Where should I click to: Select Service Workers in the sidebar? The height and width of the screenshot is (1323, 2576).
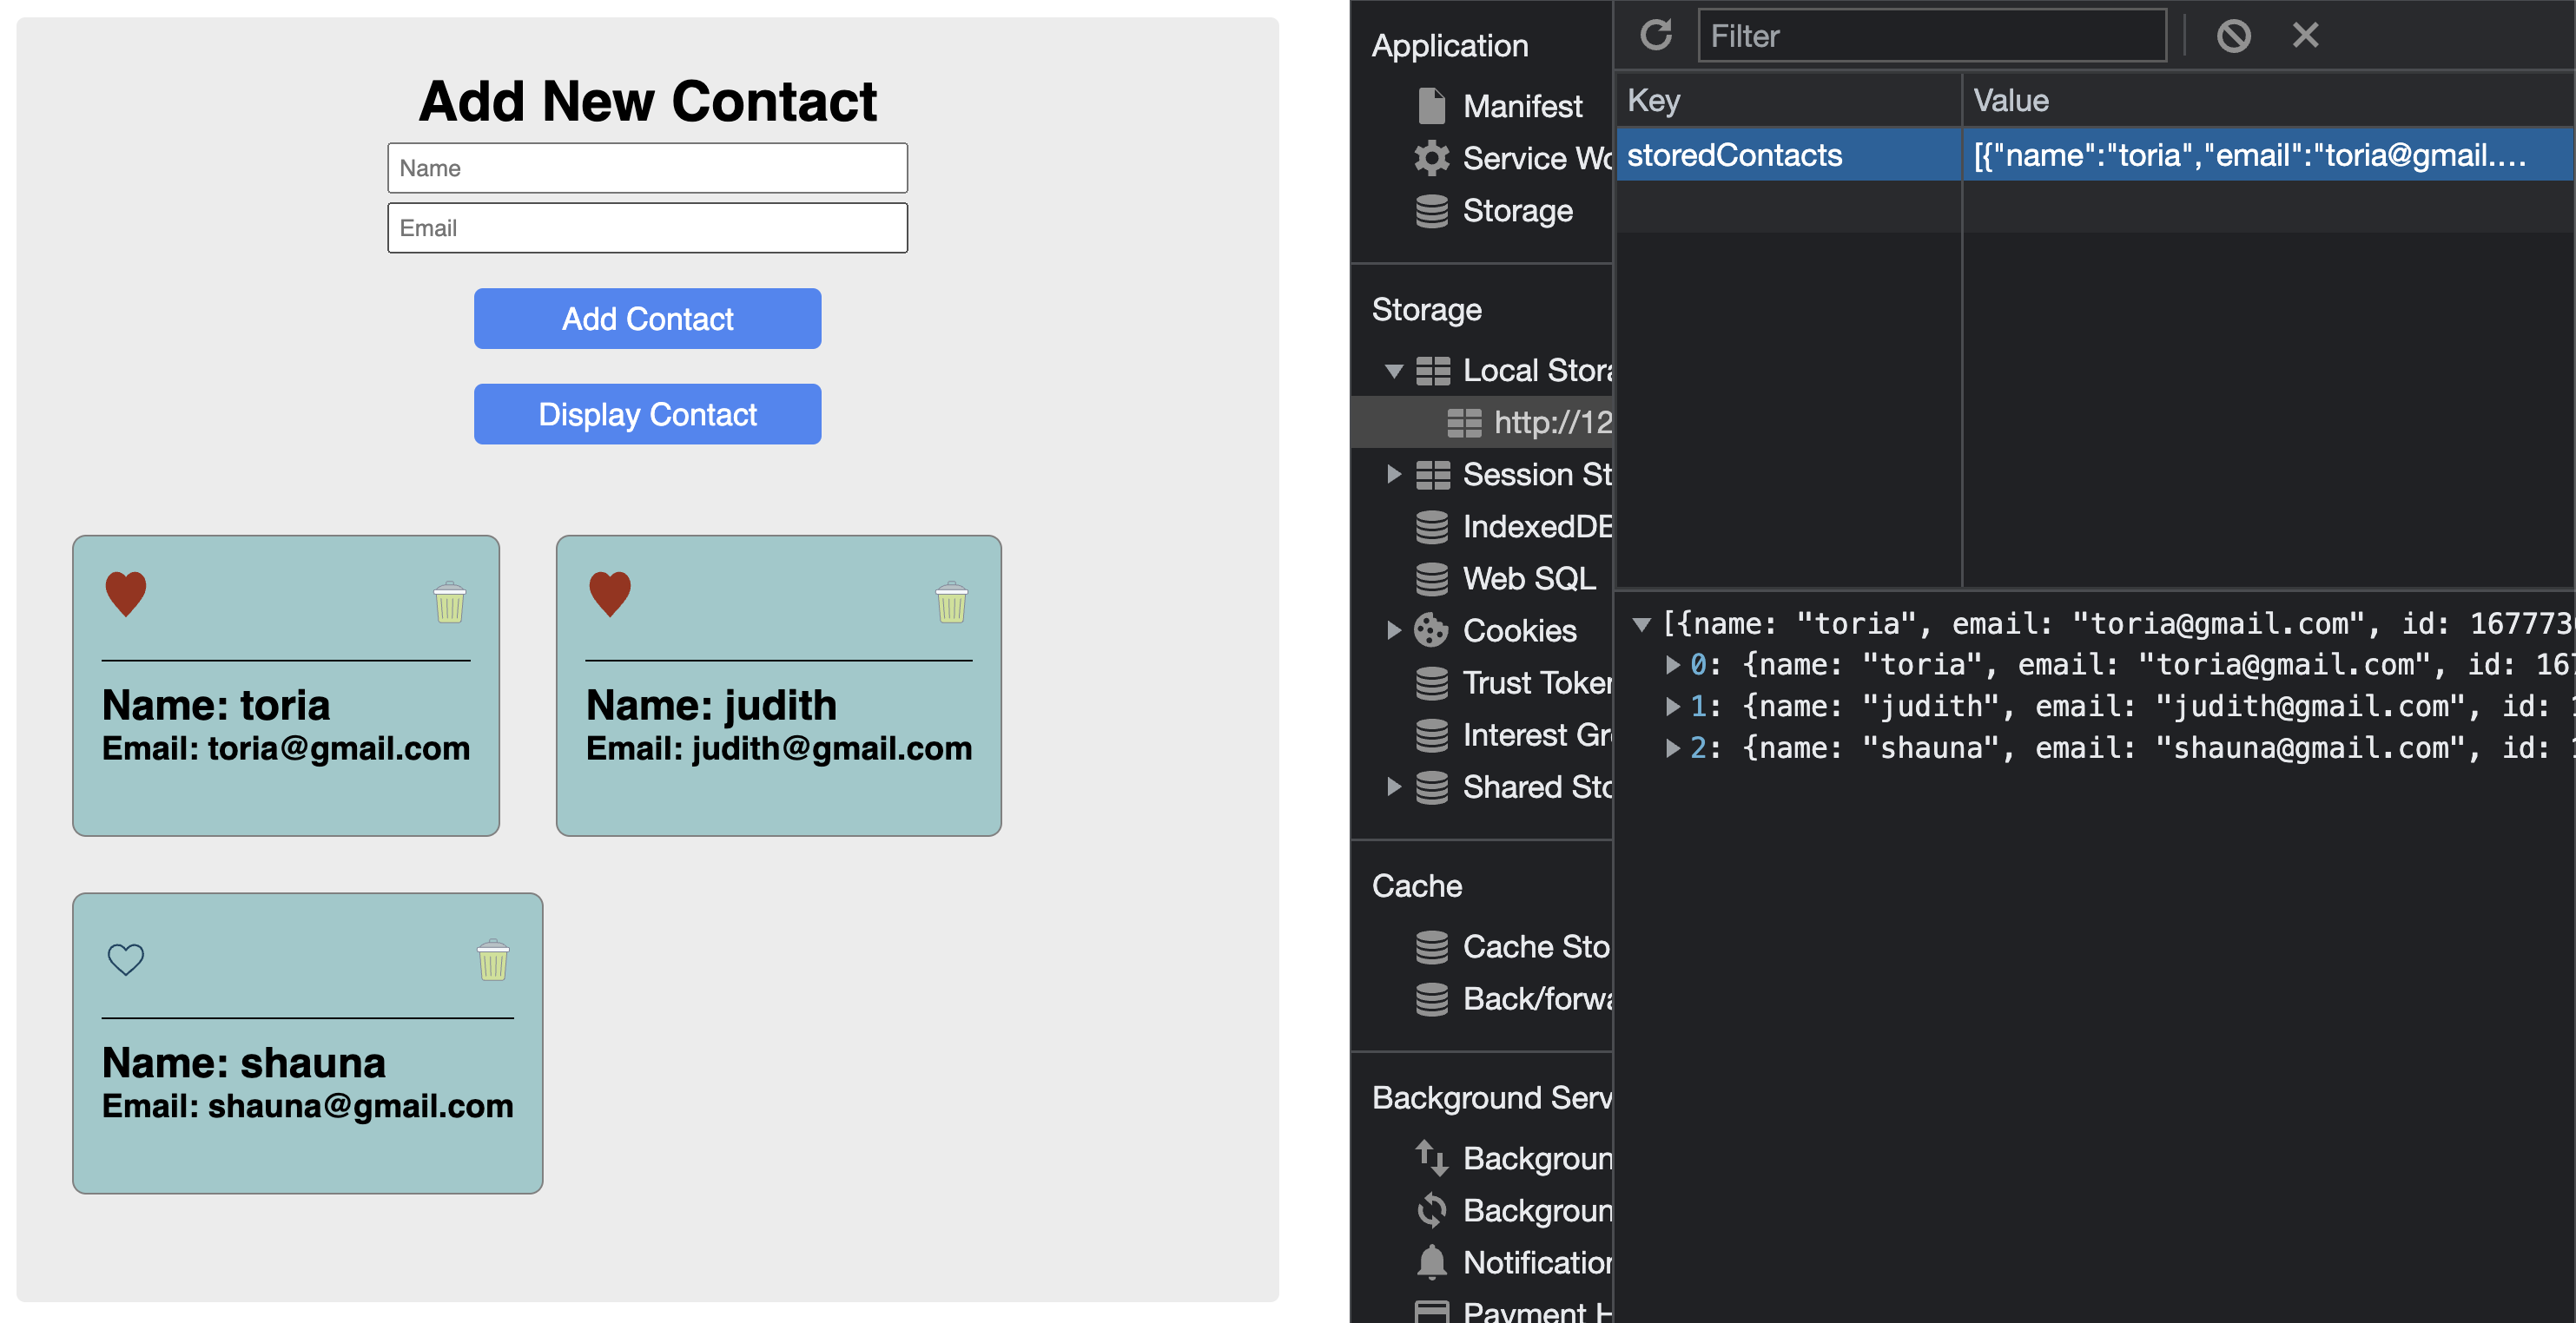pos(1530,158)
